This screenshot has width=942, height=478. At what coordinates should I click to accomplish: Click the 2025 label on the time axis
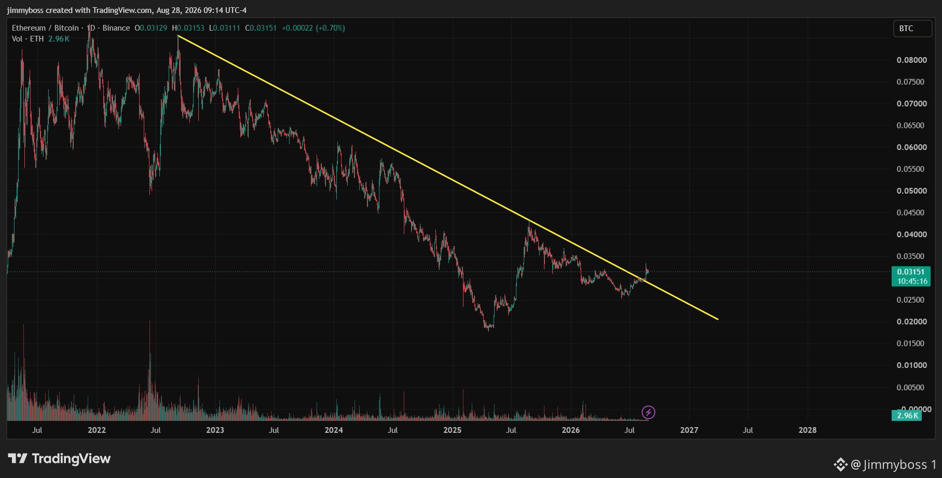453,430
